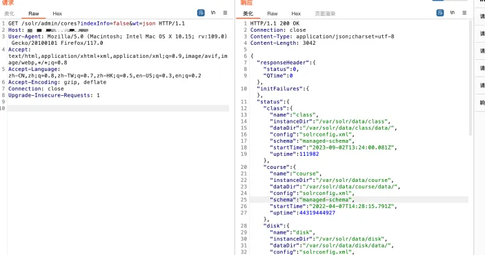Click "uptime":111982 value
The height and width of the screenshot is (255, 485).
click(x=309, y=154)
